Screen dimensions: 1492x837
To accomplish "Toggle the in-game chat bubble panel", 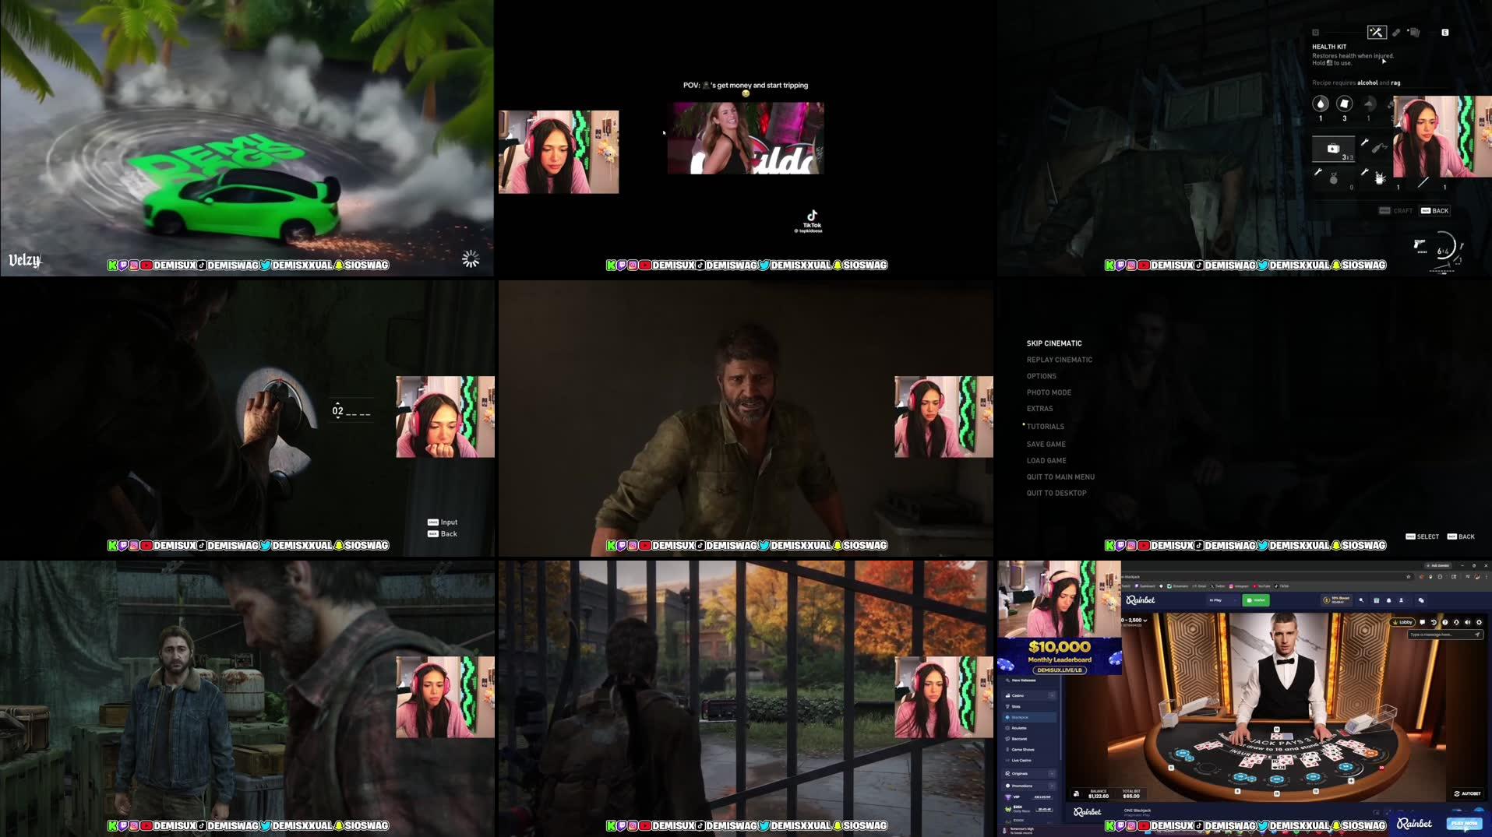I will (1423, 622).
